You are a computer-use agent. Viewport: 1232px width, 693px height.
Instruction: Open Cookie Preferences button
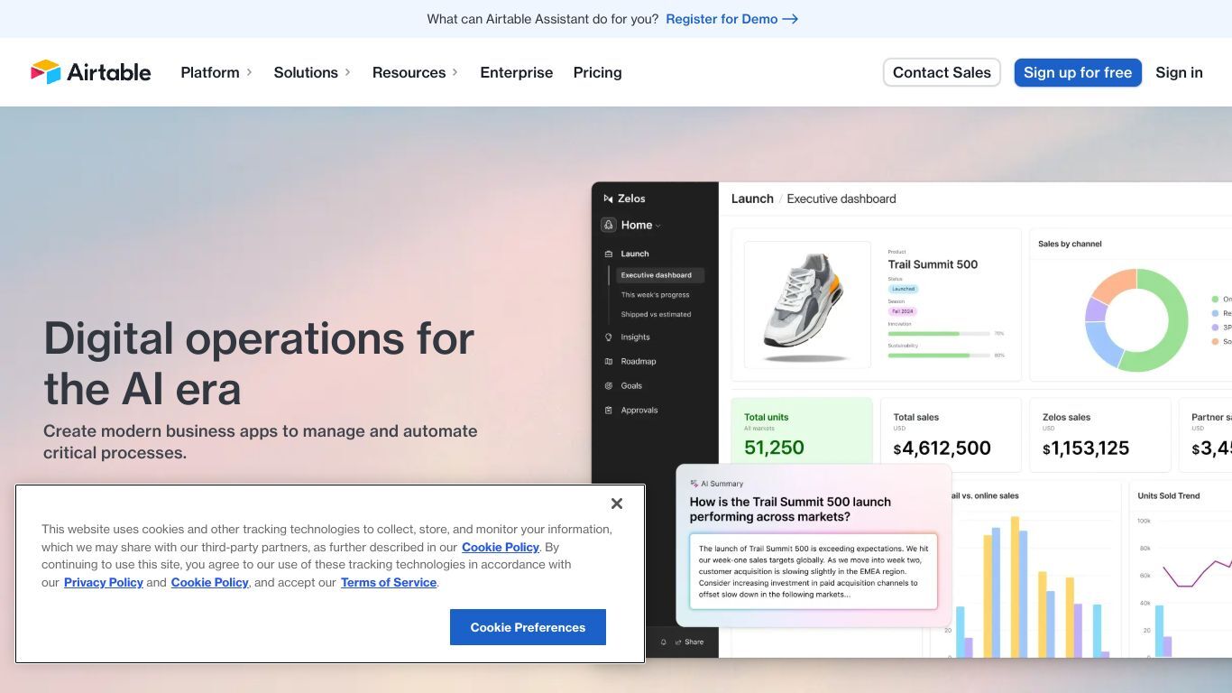(528, 627)
